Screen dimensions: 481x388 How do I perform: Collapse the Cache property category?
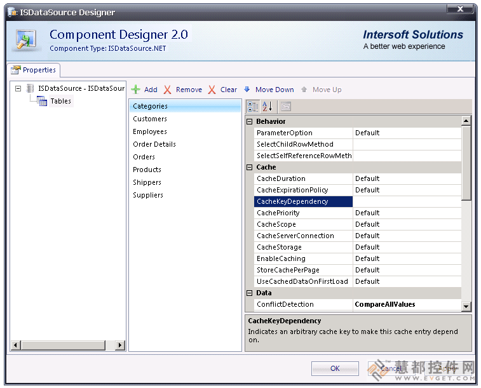click(x=250, y=168)
